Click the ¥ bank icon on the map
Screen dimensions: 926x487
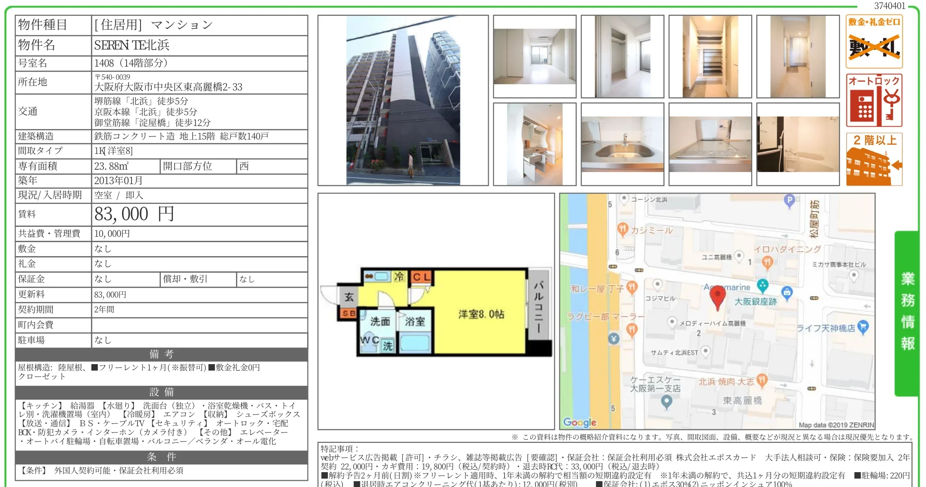click(614, 339)
